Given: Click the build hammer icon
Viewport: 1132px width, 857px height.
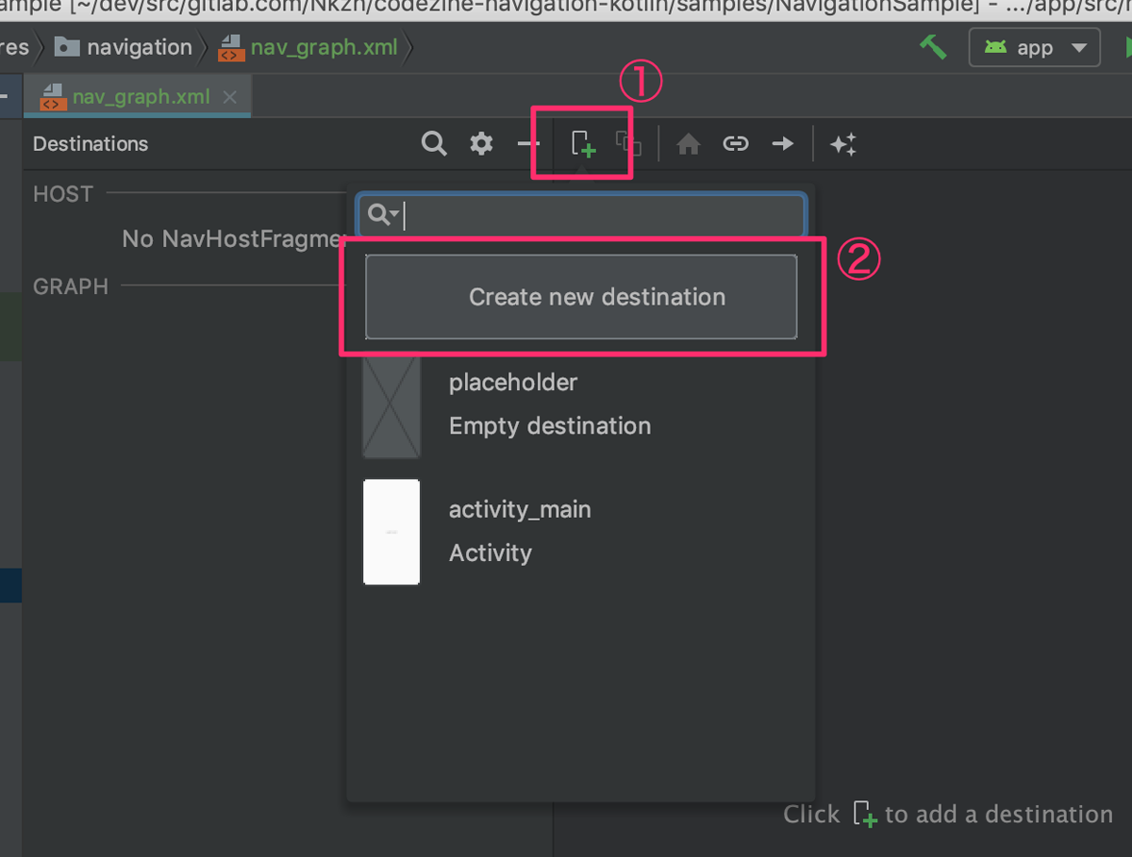Looking at the screenshot, I should point(933,46).
